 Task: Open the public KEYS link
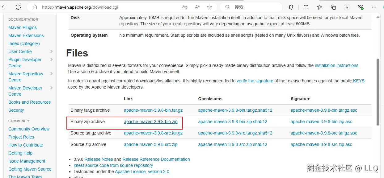pyautogui.click(x=359, y=81)
